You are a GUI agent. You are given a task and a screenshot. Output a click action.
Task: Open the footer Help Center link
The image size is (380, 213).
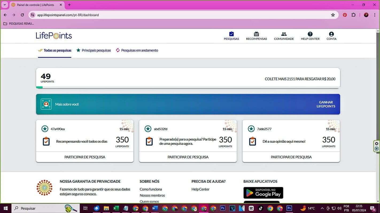pyautogui.click(x=200, y=189)
